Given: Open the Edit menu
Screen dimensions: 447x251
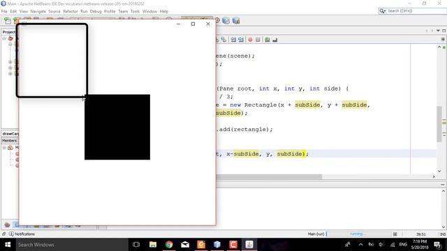Looking at the screenshot, I should 13,11.
